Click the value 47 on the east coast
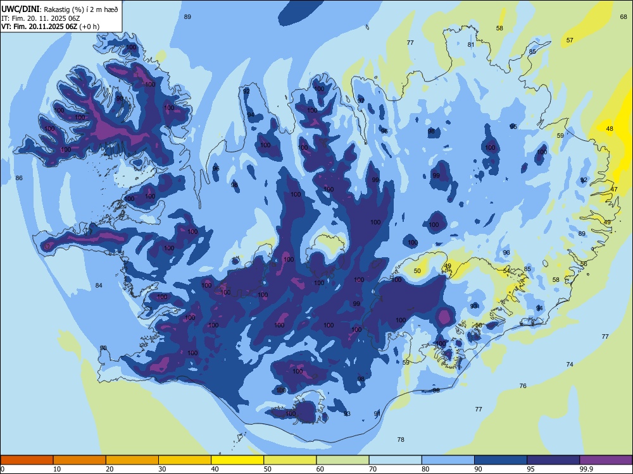633x474 pixels. 614,189
